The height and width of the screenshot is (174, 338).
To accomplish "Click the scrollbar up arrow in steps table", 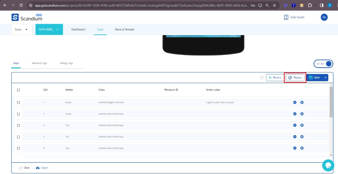I will [331, 85].
